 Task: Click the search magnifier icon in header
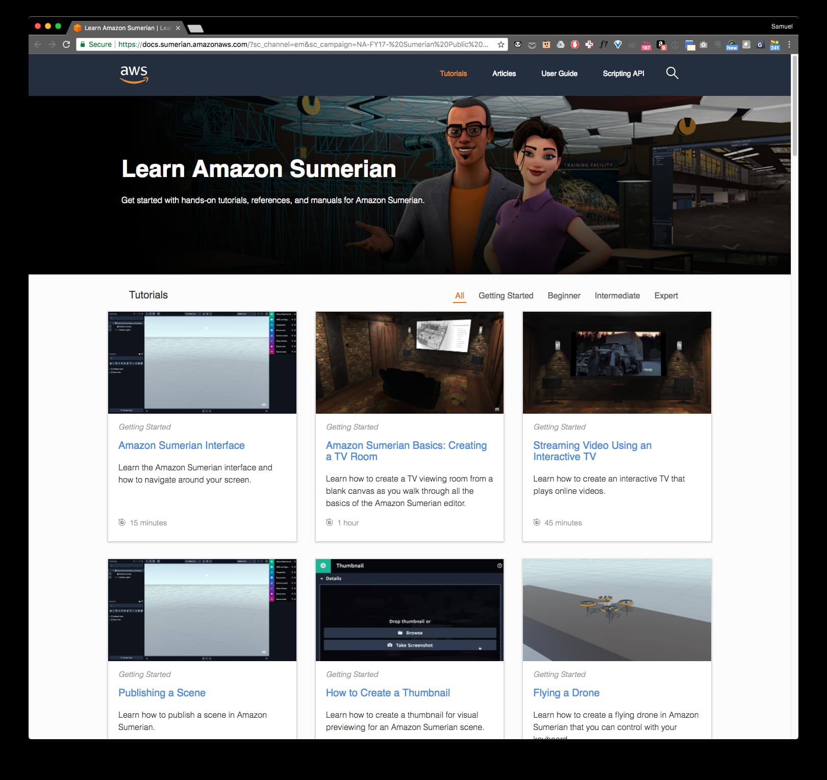click(672, 73)
